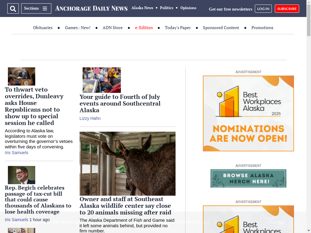The width and height of the screenshot is (311, 233).
Task: Open the second Best Workplaces Alaska ad at bottom
Action: 248,219
